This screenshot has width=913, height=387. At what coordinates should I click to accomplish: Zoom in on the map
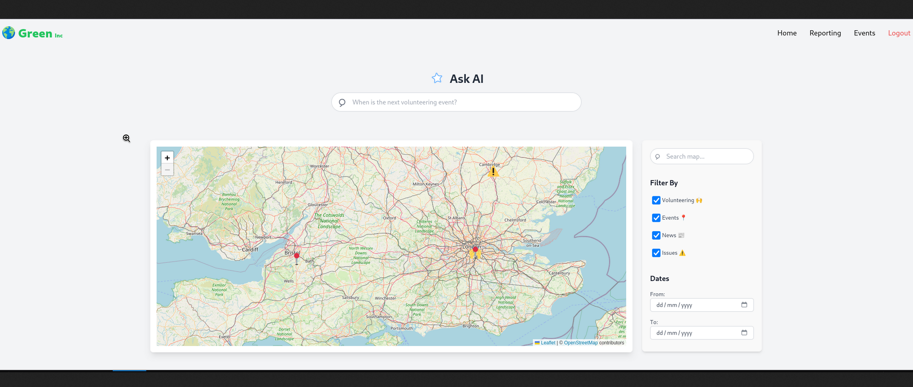pos(167,158)
